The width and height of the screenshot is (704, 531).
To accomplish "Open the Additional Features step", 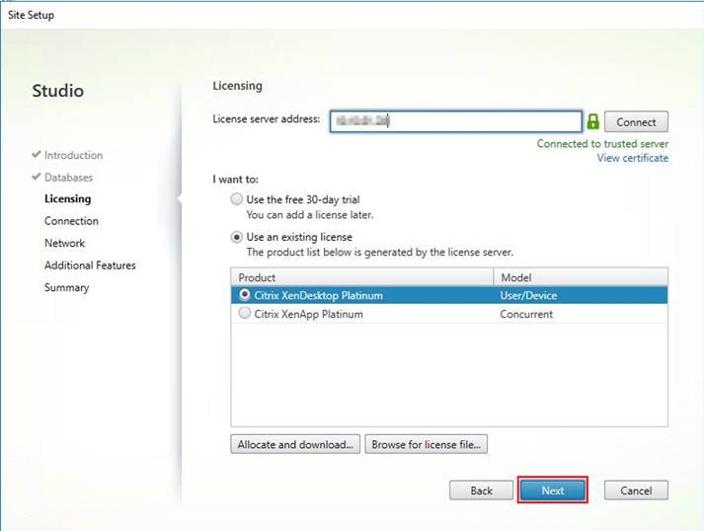I will tap(90, 265).
